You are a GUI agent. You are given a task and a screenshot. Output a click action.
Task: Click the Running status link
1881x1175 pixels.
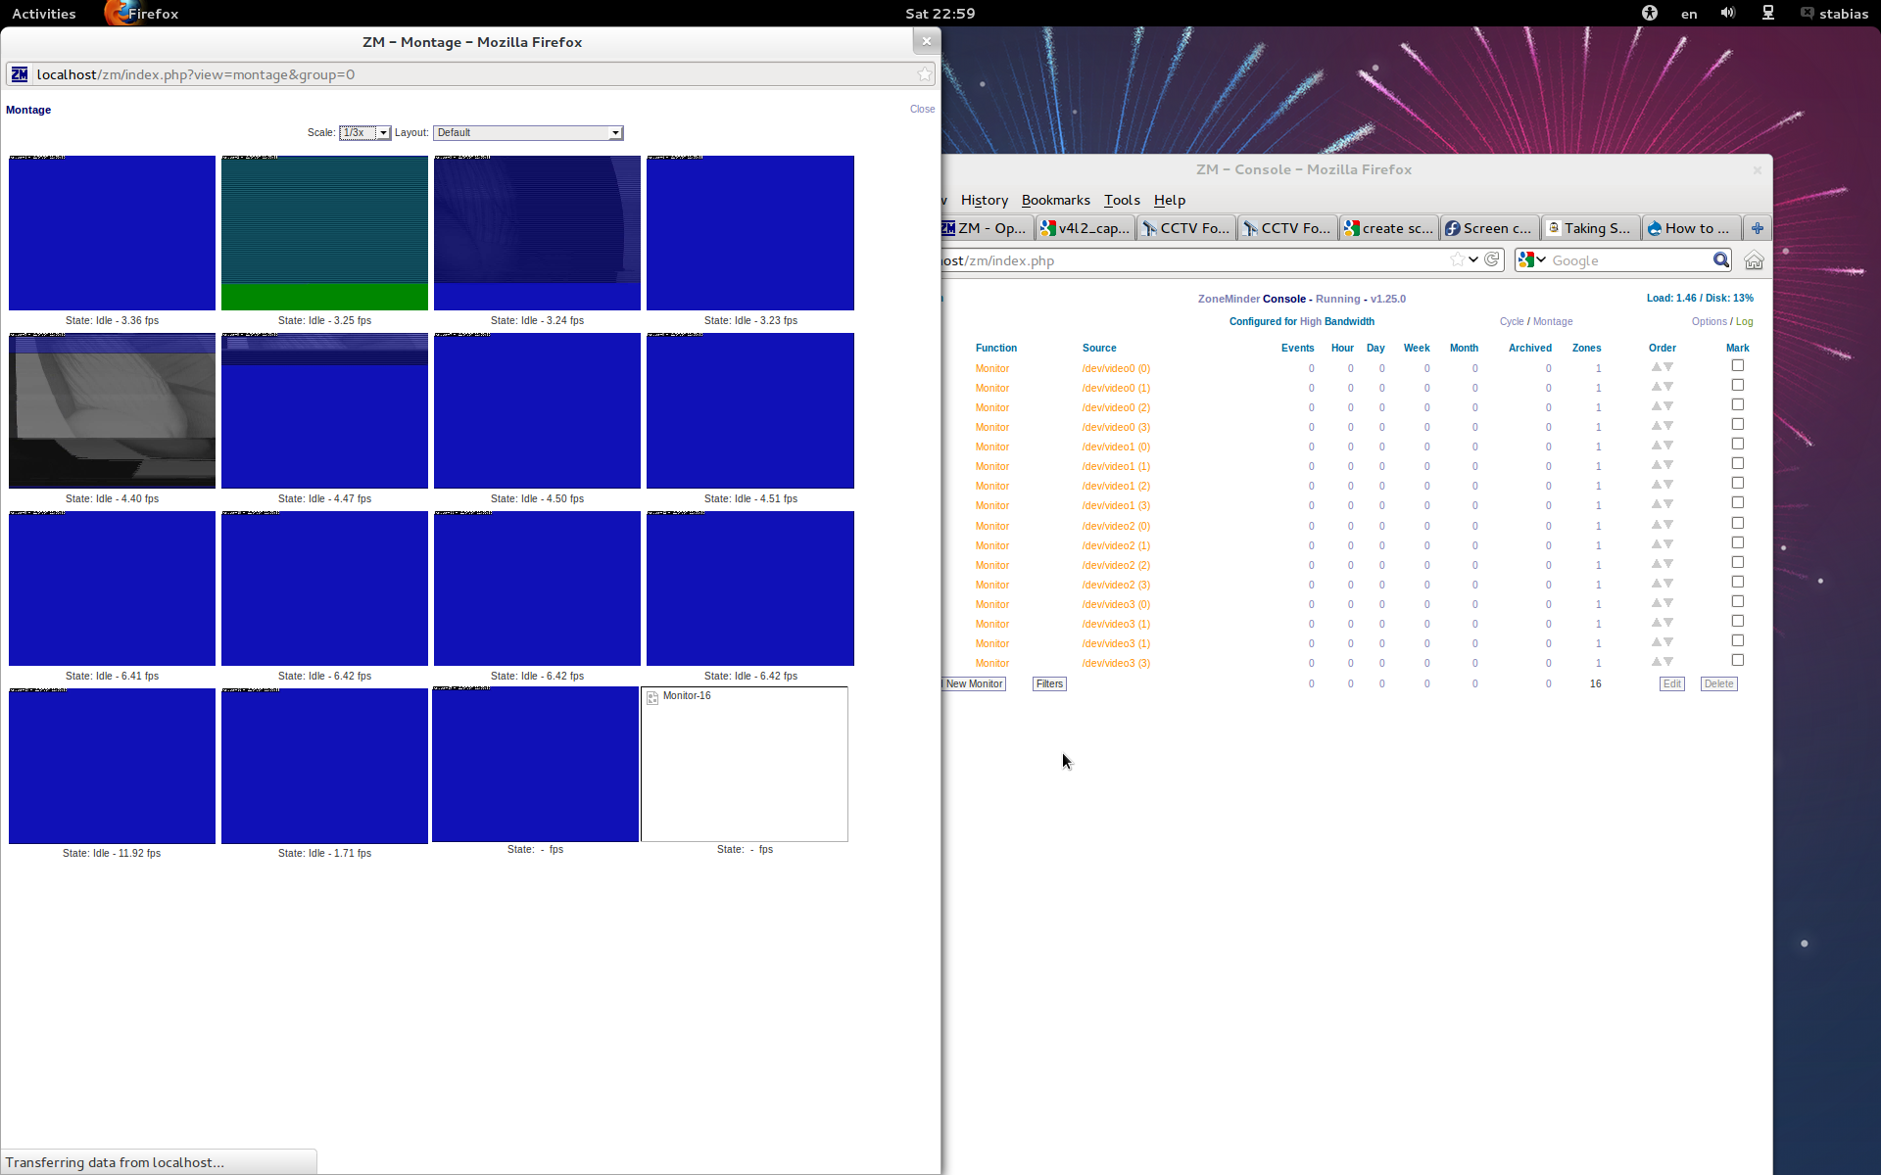coord(1337,299)
